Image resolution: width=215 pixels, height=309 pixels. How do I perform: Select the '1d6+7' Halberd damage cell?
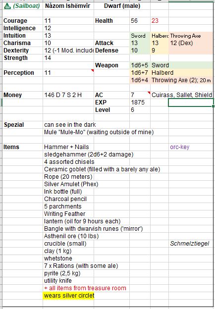pos(140,73)
